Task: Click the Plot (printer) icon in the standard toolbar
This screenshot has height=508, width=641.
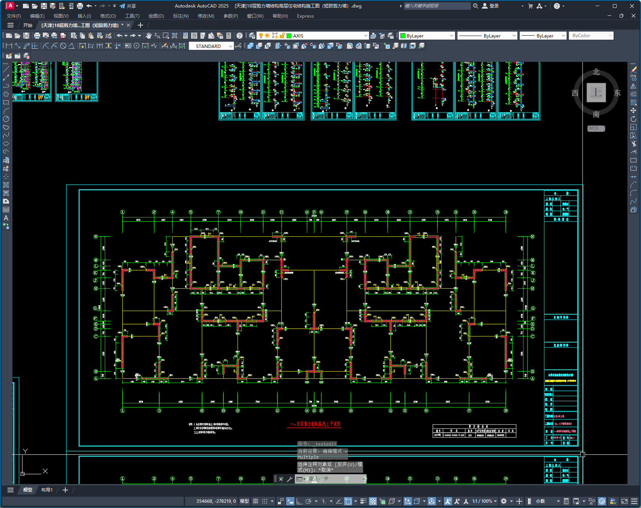Action: click(x=37, y=36)
